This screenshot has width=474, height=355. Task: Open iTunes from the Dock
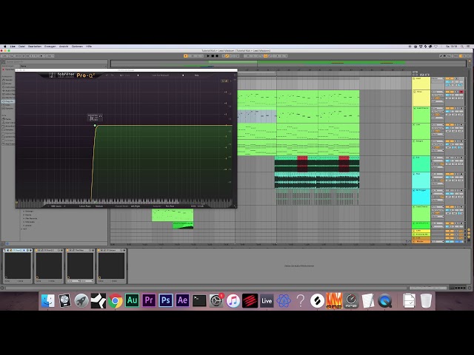pyautogui.click(x=233, y=301)
